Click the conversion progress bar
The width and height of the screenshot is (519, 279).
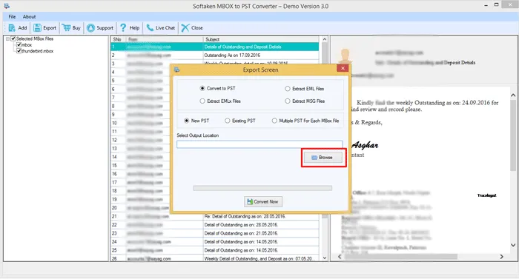point(262,188)
